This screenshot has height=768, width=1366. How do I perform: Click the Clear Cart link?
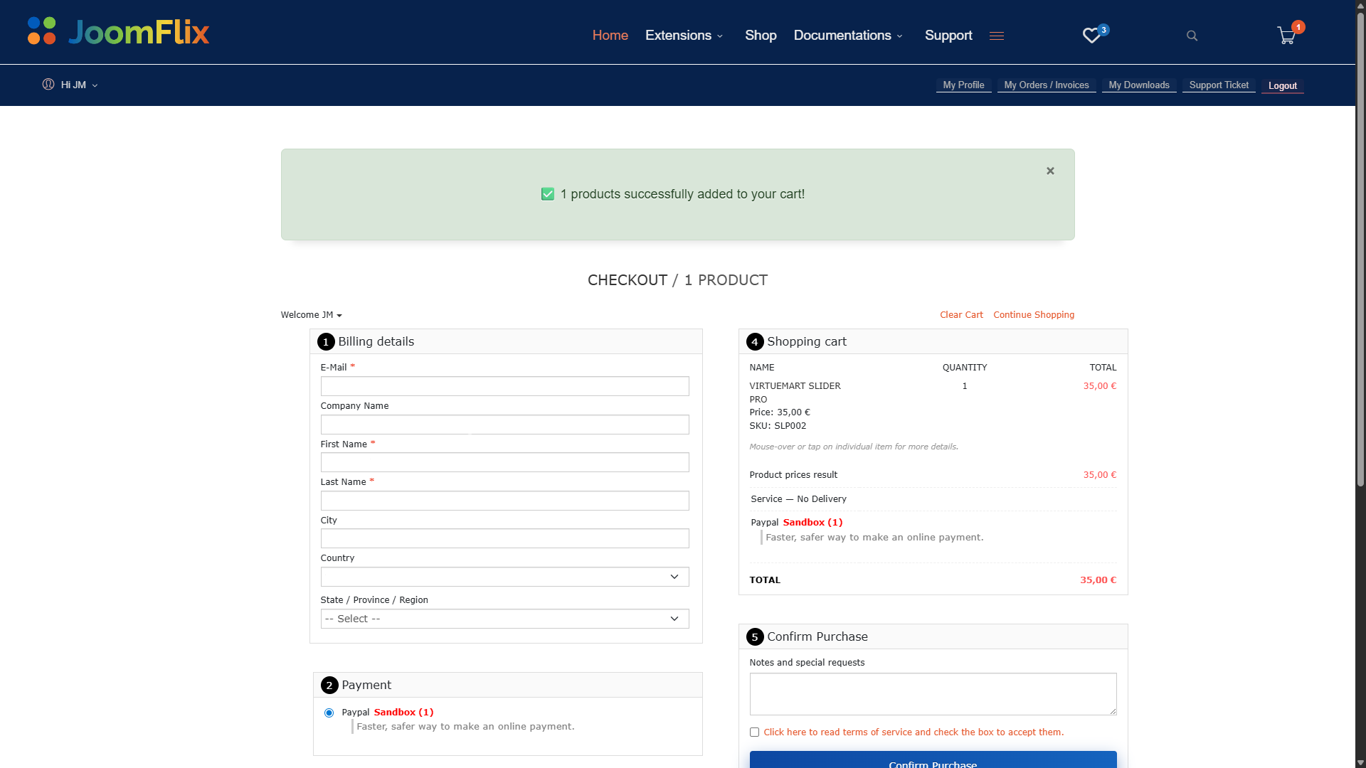tap(961, 315)
